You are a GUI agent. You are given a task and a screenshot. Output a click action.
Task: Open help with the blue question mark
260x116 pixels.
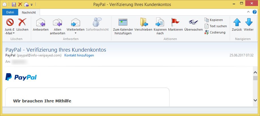255,12
